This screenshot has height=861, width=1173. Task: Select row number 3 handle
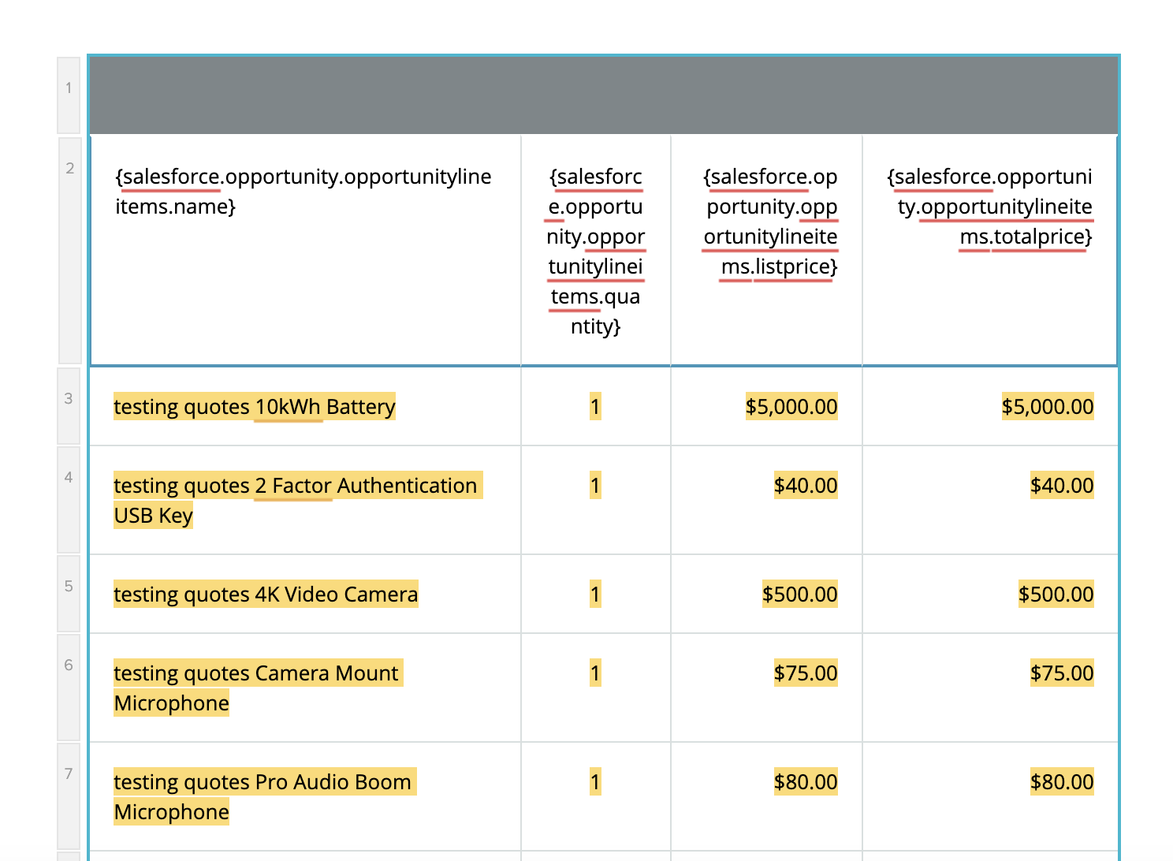(69, 406)
